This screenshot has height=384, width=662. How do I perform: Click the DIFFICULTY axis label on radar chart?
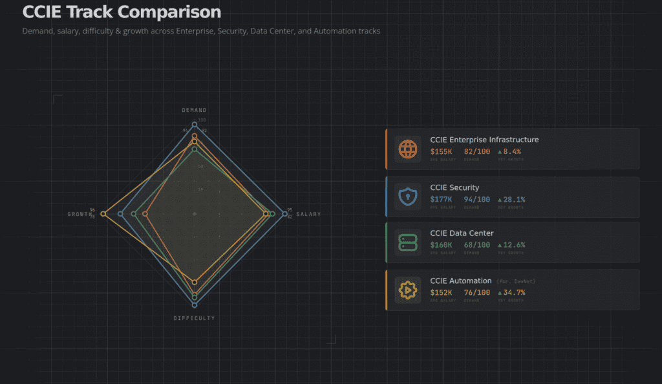pos(194,318)
